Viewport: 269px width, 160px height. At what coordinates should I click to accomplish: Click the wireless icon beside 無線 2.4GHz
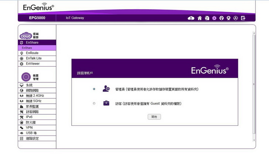coord(21,96)
